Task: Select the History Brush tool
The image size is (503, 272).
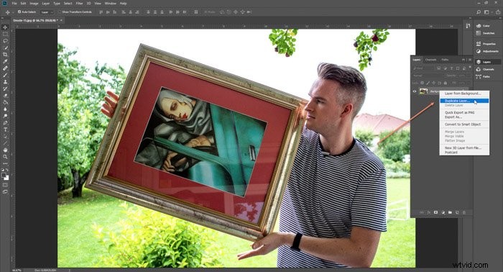Action: [5, 89]
